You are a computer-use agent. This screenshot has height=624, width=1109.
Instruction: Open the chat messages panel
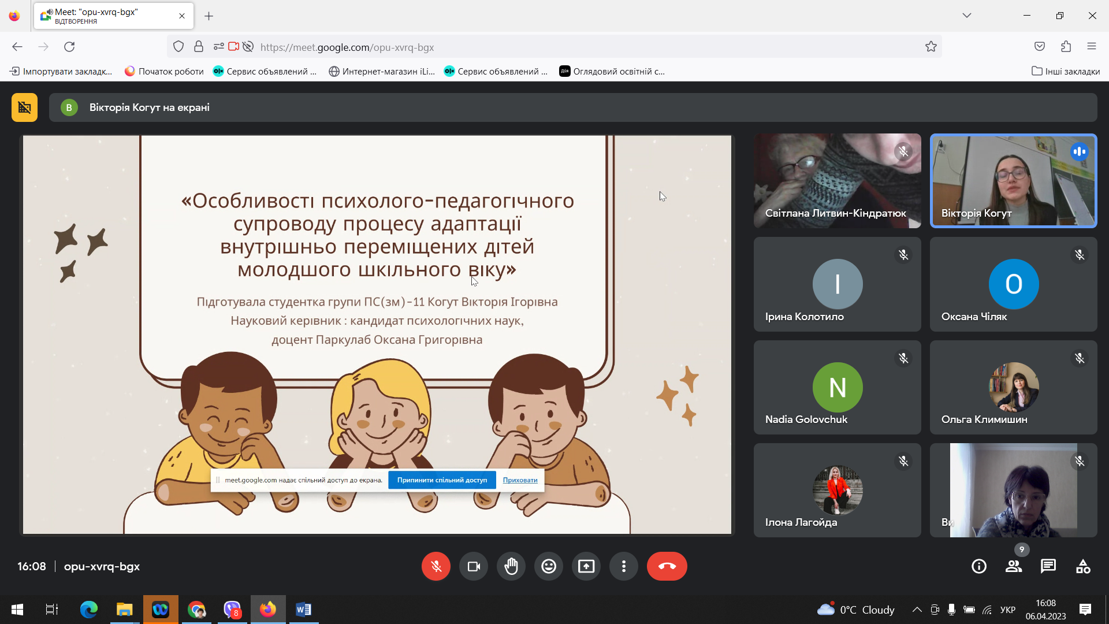coord(1048,566)
